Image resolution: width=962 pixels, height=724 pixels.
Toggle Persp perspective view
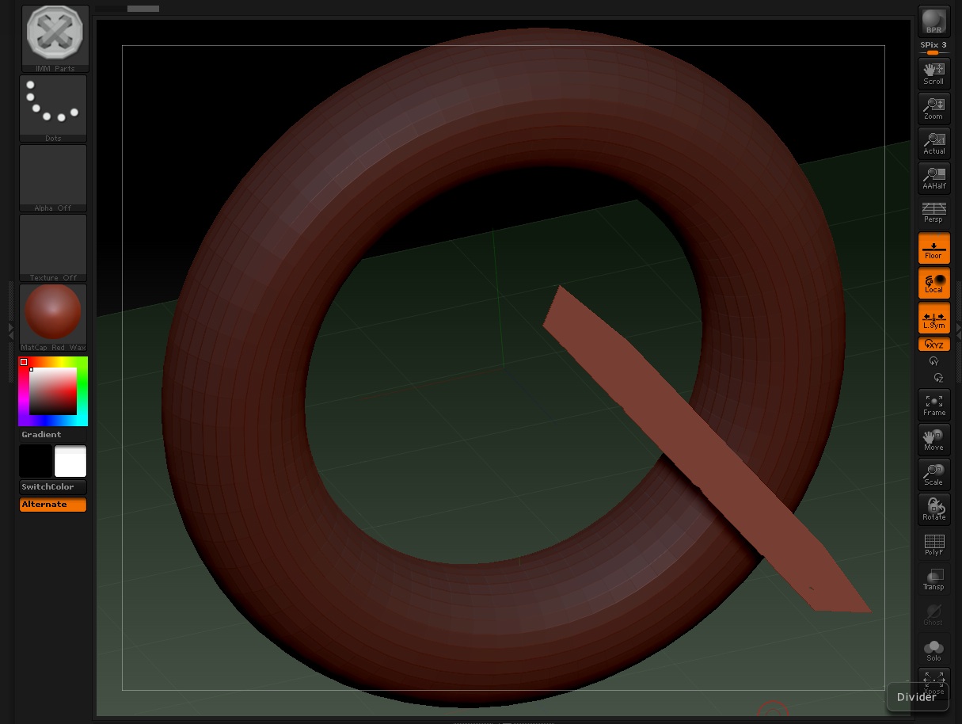934,212
